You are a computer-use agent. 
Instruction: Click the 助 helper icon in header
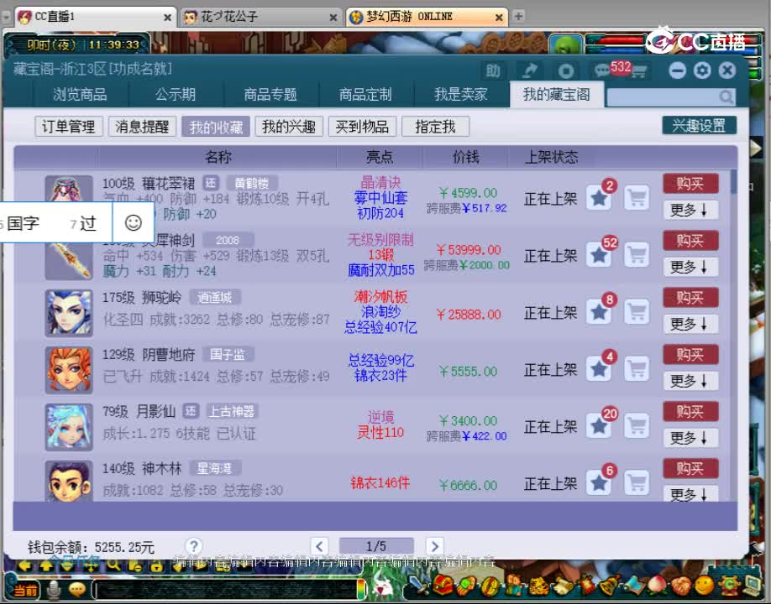493,71
